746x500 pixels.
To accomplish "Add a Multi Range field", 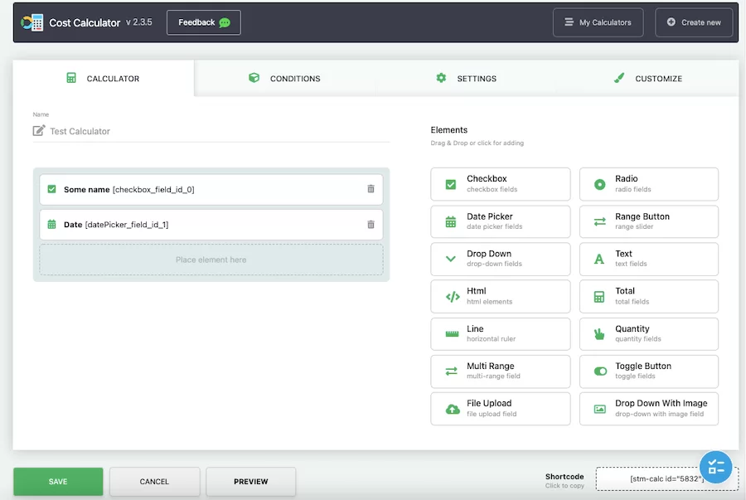I will 500,371.
